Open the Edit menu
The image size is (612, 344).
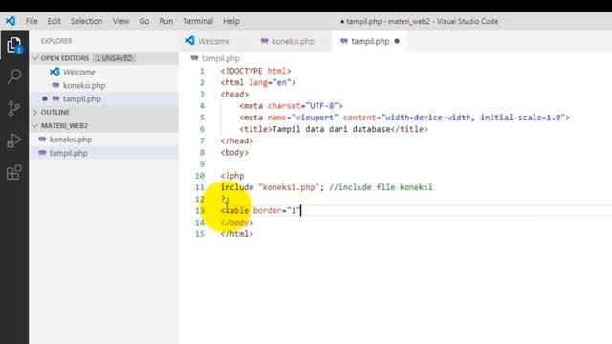coord(54,21)
